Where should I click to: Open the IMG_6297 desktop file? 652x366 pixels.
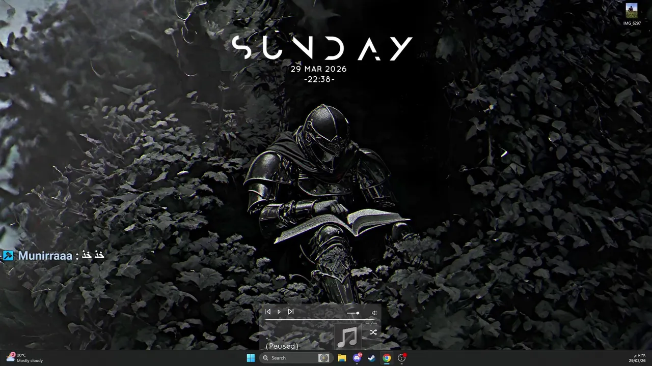point(632,14)
